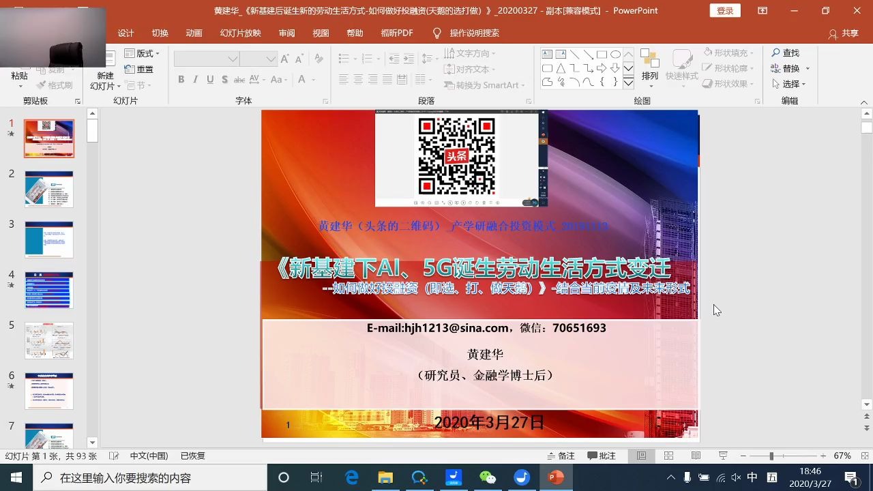873x491 pixels.
Task: Open the 切换 Transitions tab
Action: click(160, 33)
